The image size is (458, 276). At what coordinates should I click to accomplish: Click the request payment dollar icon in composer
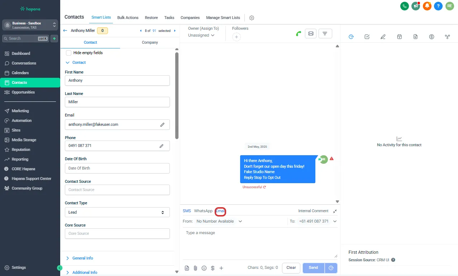click(213, 268)
